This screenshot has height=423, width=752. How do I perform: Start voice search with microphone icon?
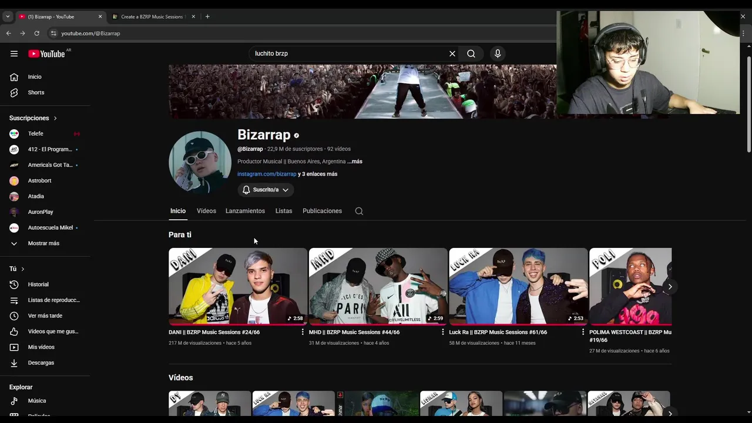498,53
